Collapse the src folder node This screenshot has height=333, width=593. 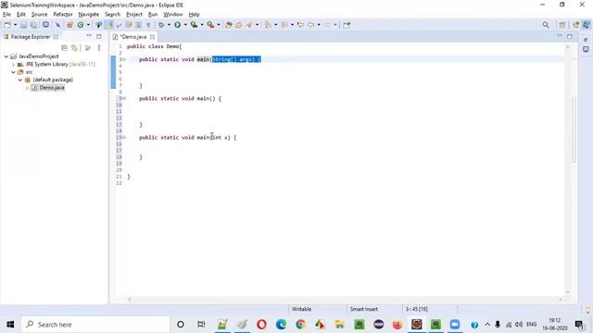[13, 72]
